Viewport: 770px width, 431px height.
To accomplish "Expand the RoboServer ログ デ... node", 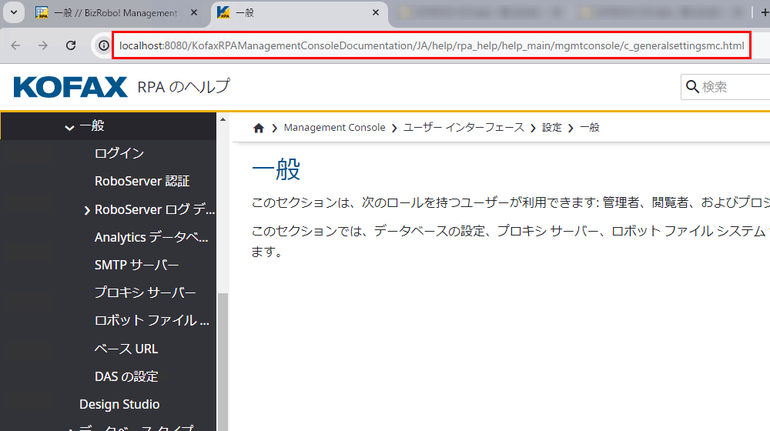I will point(87,210).
